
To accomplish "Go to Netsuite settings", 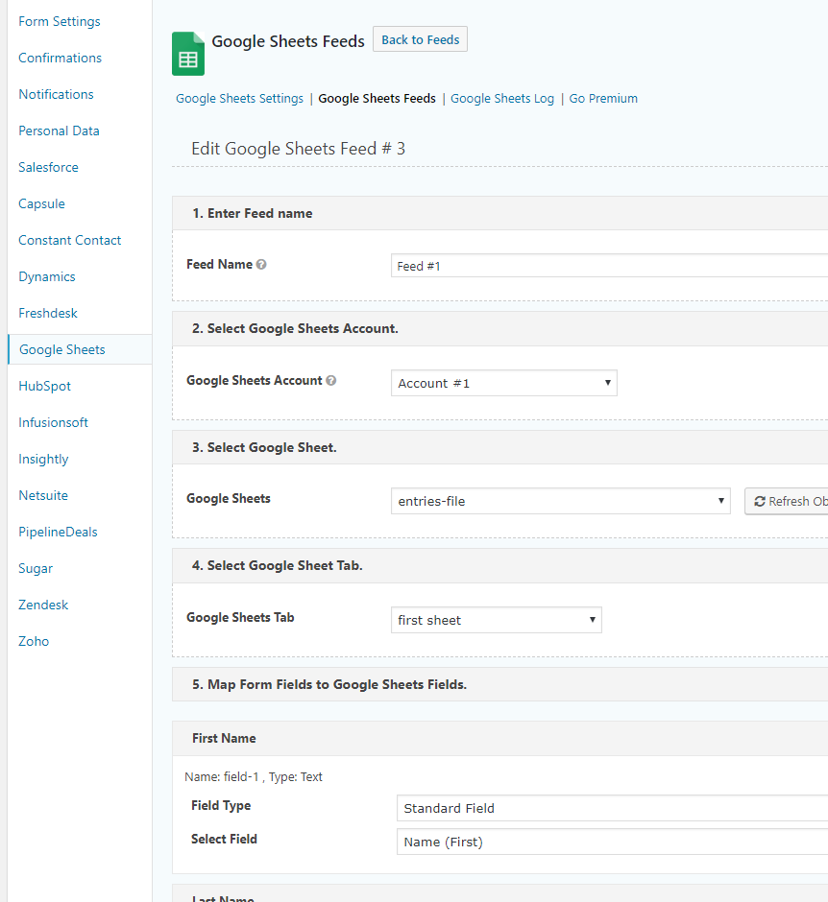I will pyautogui.click(x=43, y=496).
